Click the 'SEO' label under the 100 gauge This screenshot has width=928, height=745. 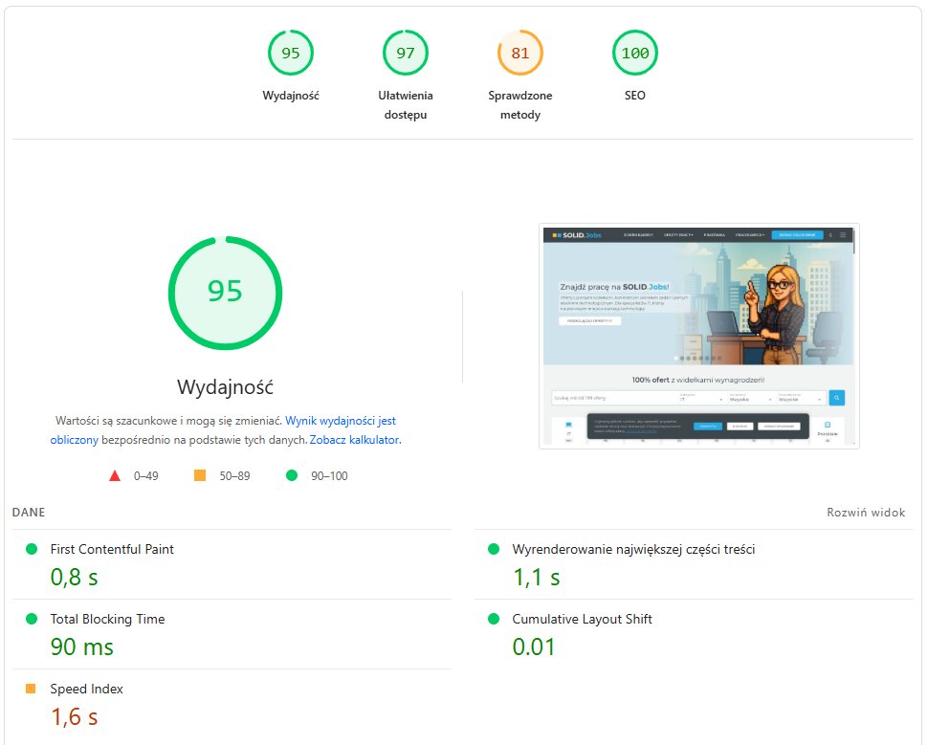click(x=635, y=96)
